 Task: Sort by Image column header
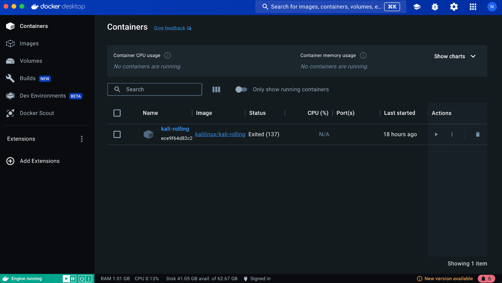pyautogui.click(x=204, y=113)
